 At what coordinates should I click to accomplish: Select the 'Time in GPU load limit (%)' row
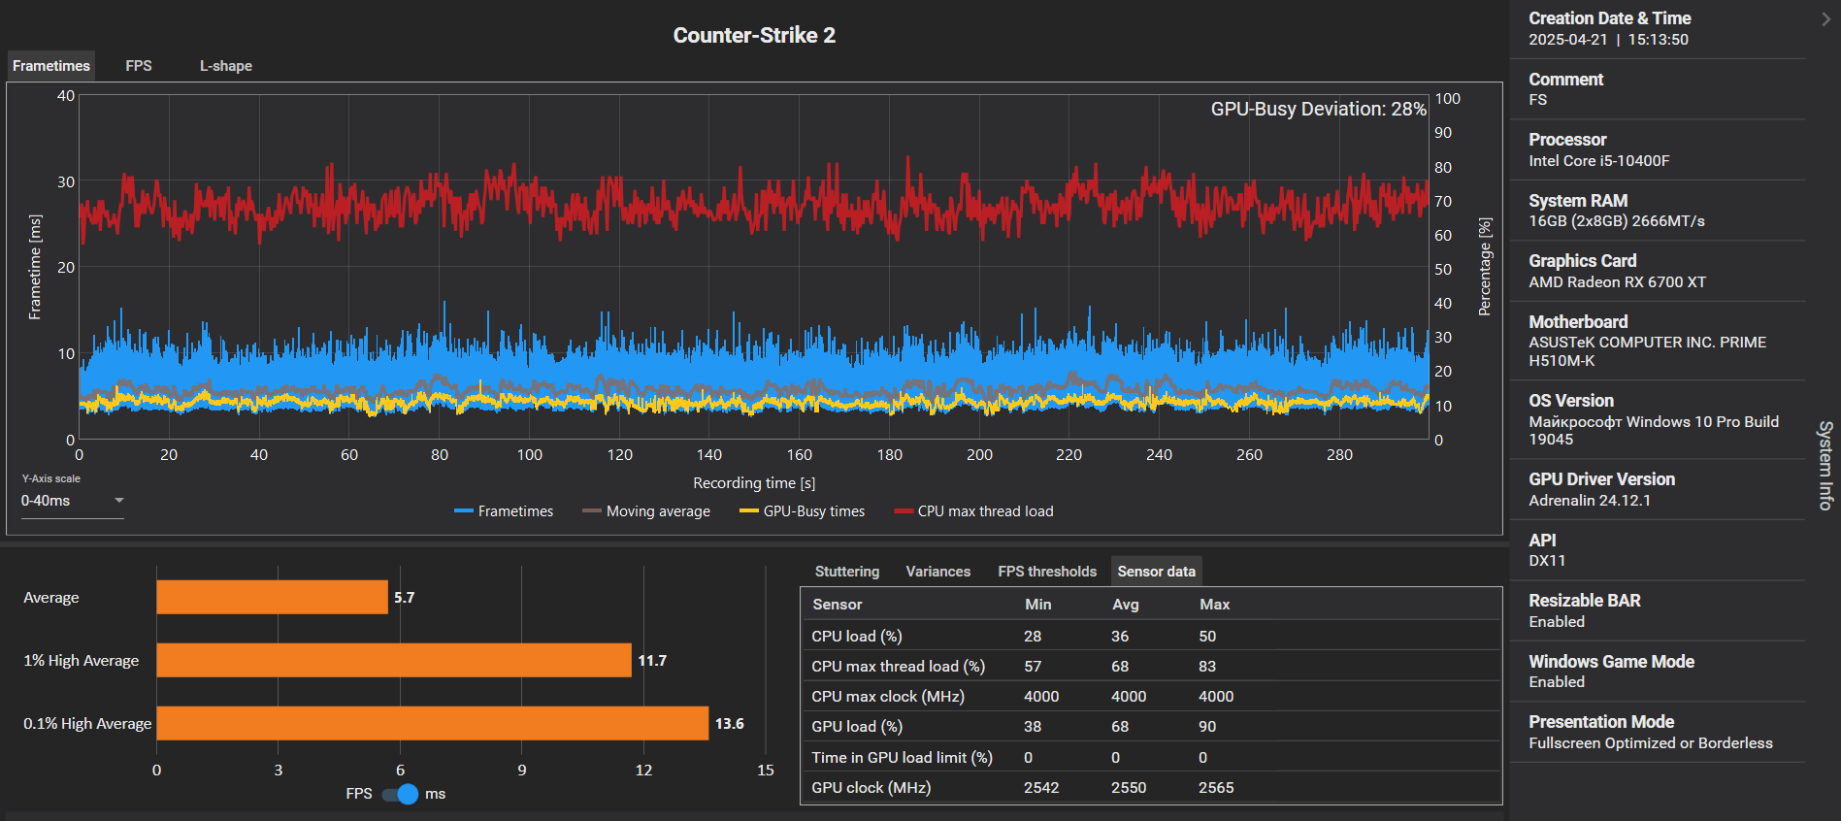coord(1151,757)
